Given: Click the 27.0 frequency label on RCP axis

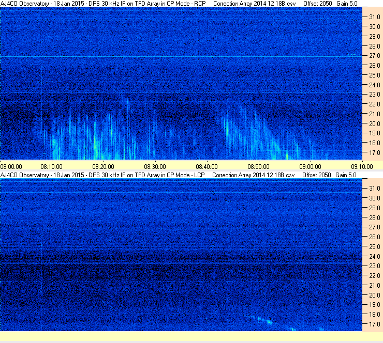Looking at the screenshot, I should [374, 56].
